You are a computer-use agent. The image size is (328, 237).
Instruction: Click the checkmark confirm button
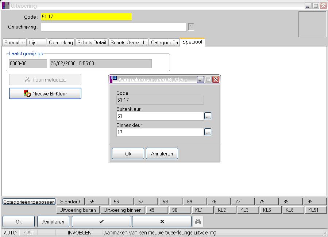pos(101,222)
